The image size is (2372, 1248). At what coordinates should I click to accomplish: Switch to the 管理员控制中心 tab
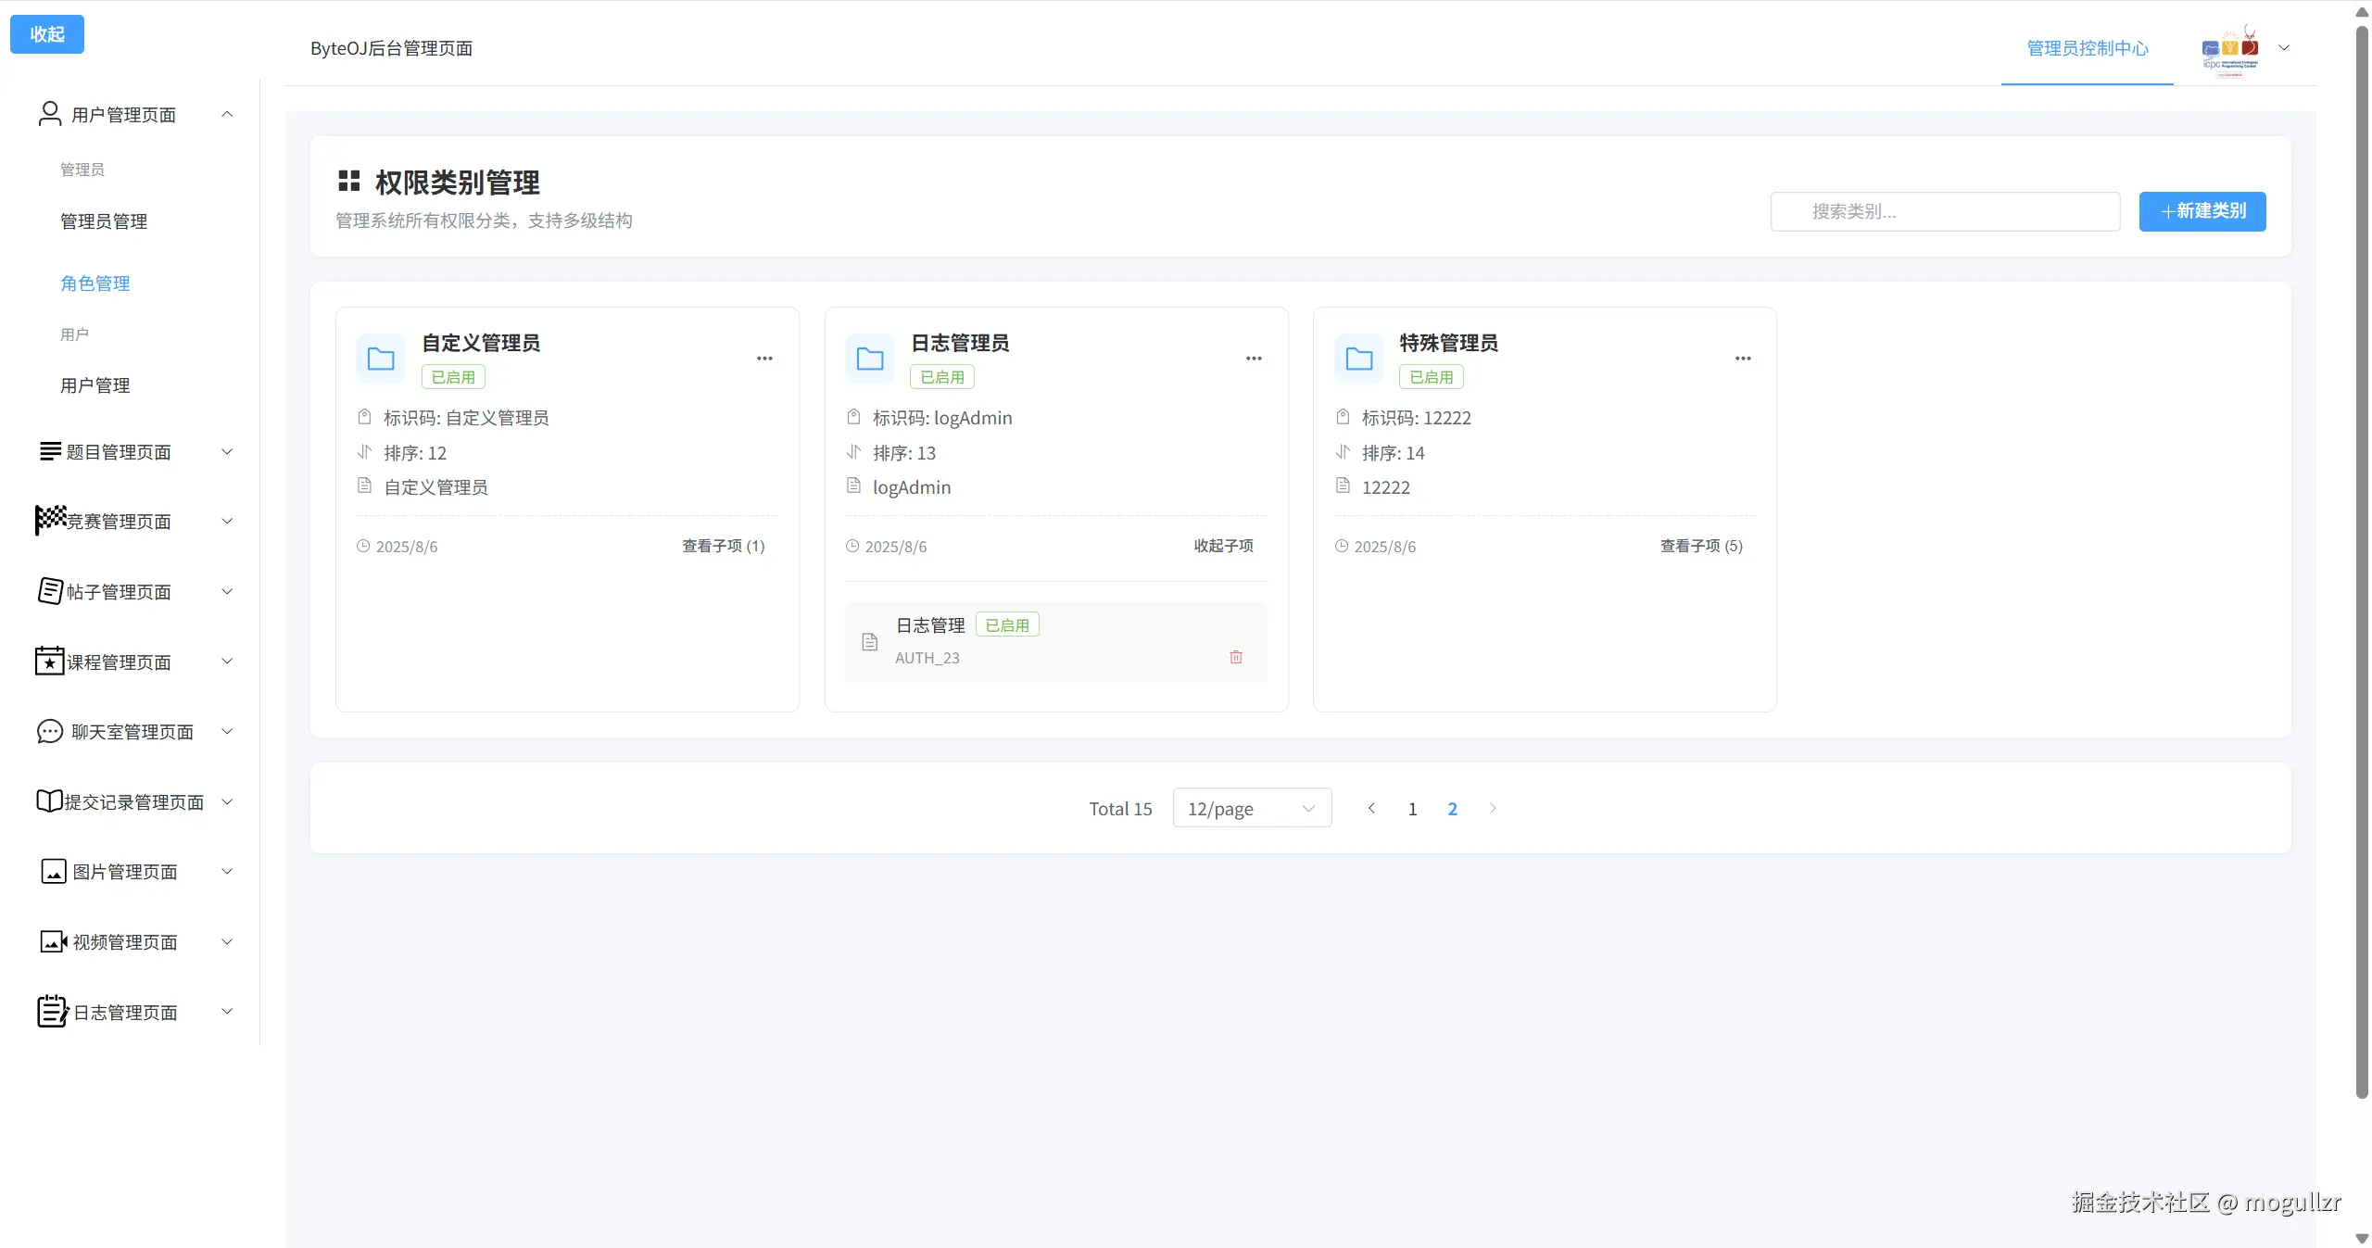pyautogui.click(x=2087, y=48)
